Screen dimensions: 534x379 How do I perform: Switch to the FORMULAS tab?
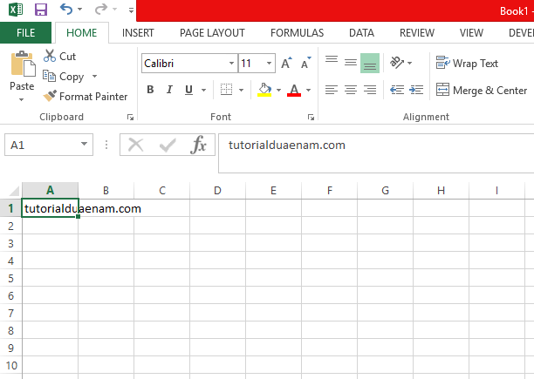tap(297, 32)
